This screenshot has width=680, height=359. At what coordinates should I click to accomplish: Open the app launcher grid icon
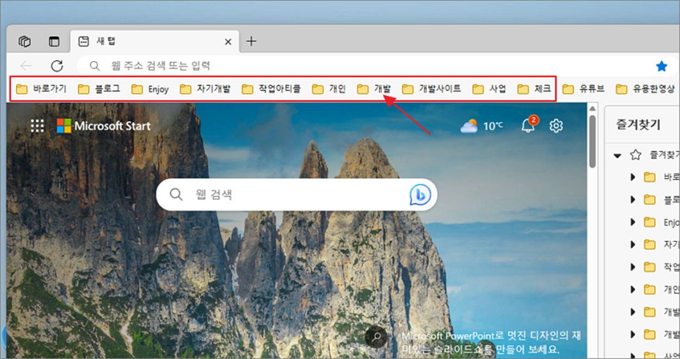tap(37, 126)
